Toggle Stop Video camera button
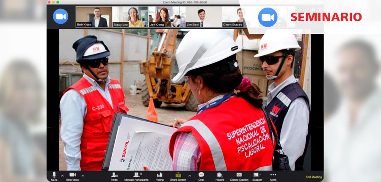The height and width of the screenshot is (182, 381). [72, 174]
